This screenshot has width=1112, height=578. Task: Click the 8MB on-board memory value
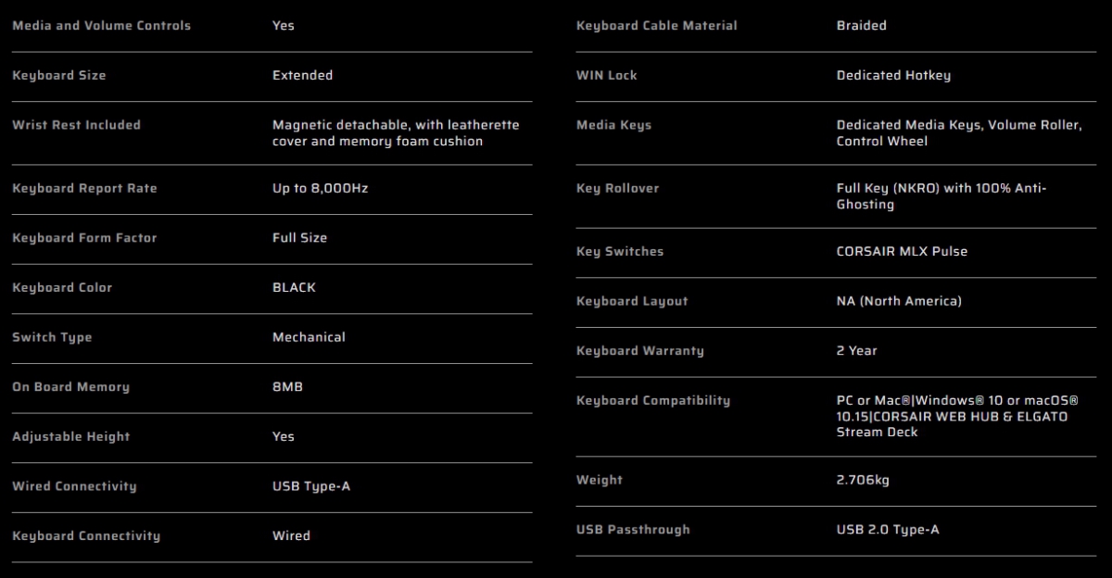287,387
